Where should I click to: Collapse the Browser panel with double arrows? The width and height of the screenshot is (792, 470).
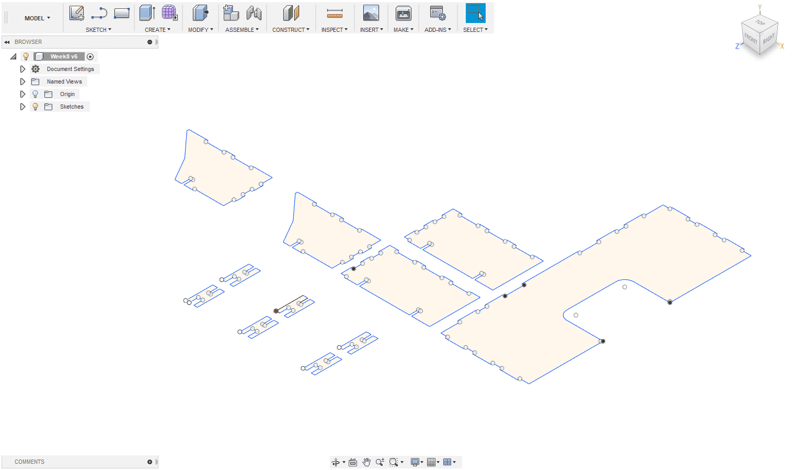[x=7, y=42]
